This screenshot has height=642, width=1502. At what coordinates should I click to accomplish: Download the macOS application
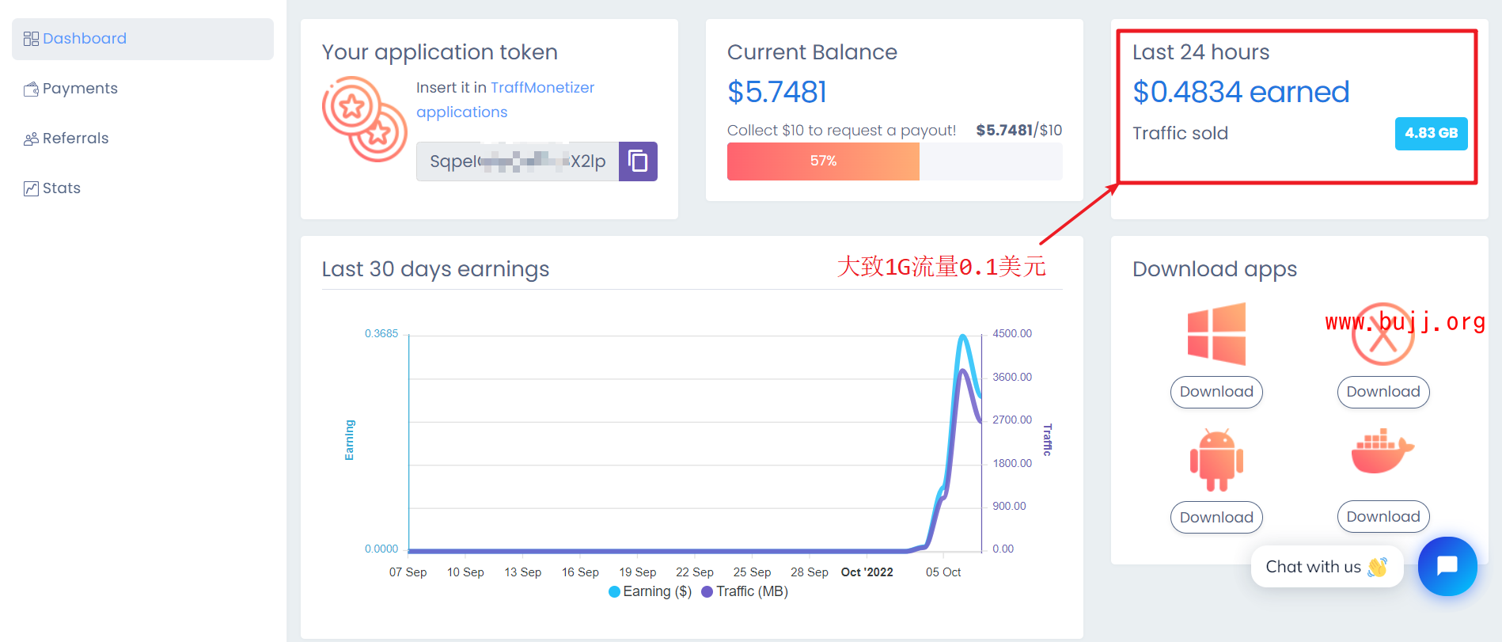tap(1383, 392)
